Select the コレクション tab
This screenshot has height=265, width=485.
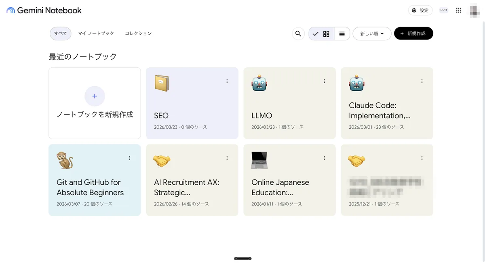click(x=138, y=33)
